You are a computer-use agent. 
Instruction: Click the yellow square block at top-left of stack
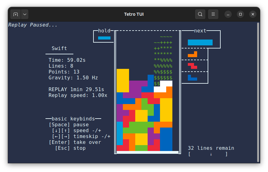[x=123, y=81]
